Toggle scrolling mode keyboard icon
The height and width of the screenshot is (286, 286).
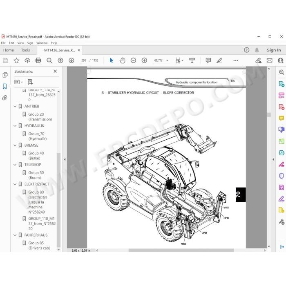[x=192, y=60]
